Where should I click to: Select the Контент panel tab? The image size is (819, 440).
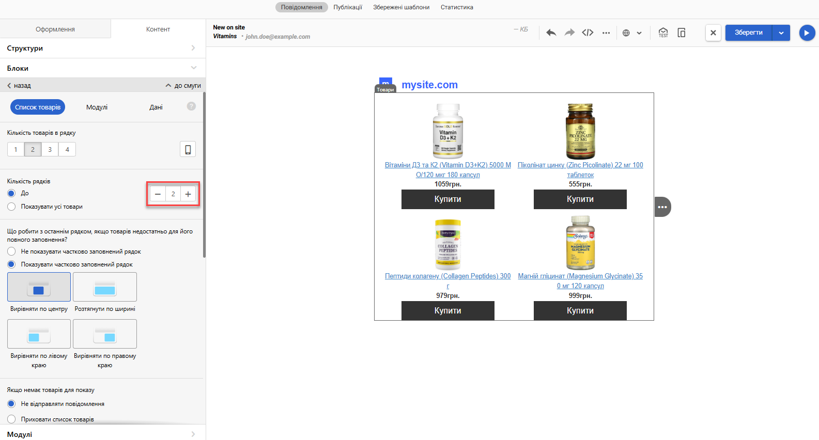158,29
